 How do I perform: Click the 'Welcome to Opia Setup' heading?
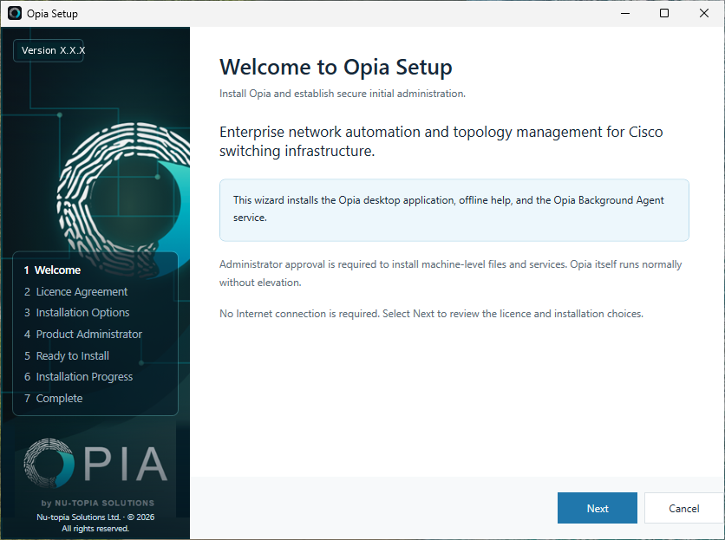click(x=336, y=67)
